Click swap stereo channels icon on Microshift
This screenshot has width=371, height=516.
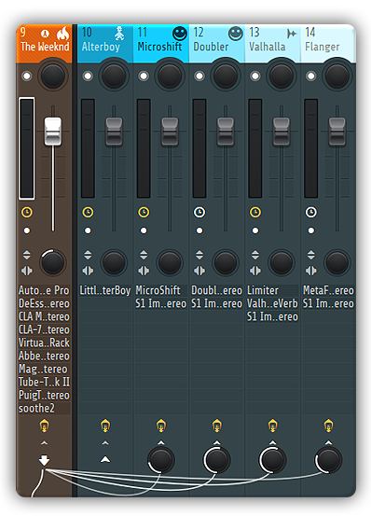point(144,271)
